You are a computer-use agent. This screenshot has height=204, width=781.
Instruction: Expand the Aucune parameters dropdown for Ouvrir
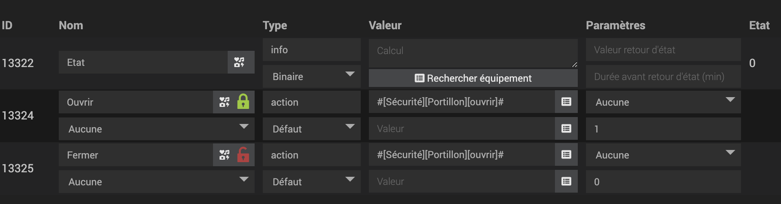tap(663, 102)
